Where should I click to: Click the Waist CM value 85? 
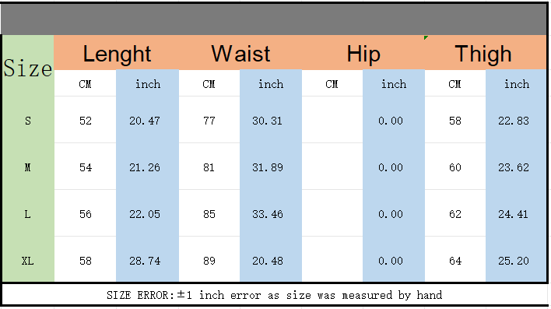point(209,214)
